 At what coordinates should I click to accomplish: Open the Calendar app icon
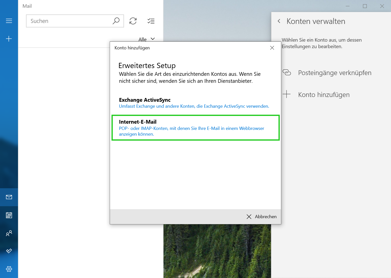pyautogui.click(x=9, y=215)
